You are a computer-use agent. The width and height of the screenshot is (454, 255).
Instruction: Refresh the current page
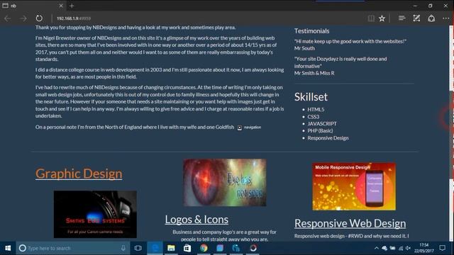(x=39, y=18)
